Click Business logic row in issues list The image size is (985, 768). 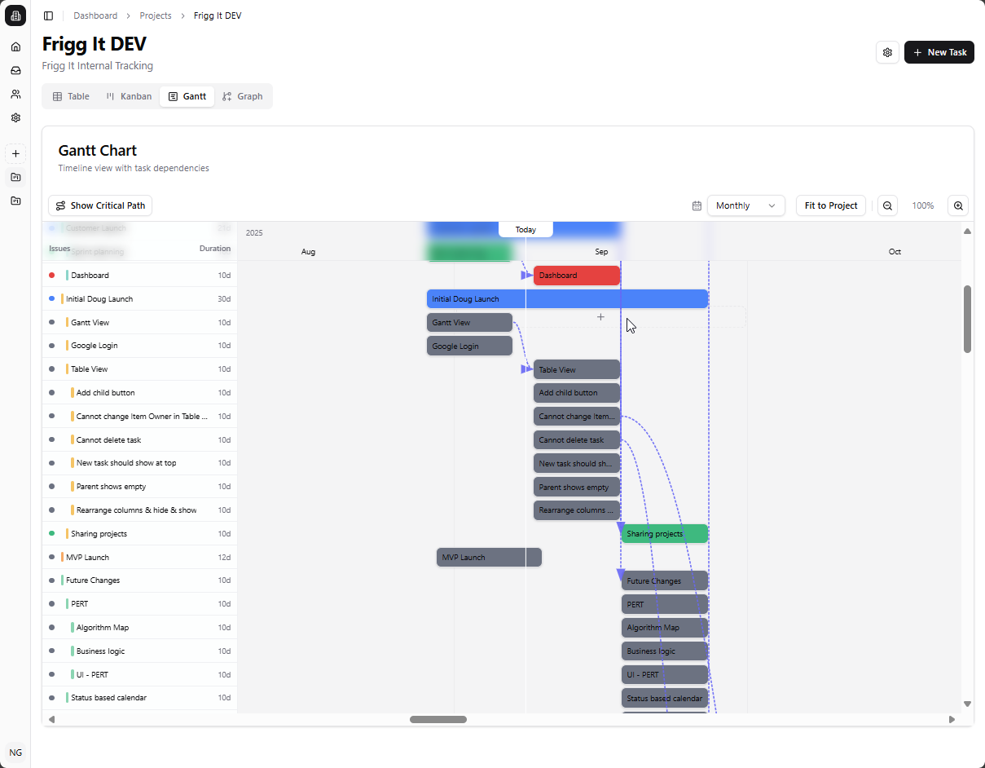pyautogui.click(x=139, y=651)
